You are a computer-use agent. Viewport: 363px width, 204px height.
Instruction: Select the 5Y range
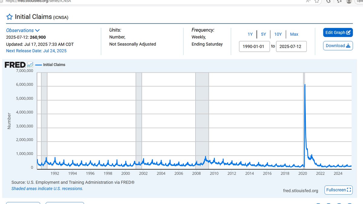[x=263, y=34]
